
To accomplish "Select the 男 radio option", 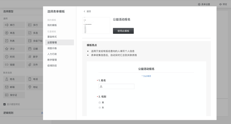I will (x=99, y=103).
